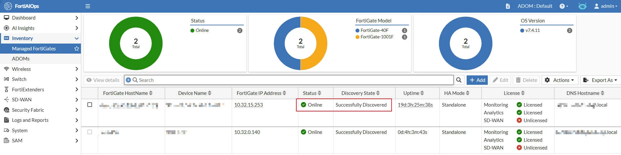
Task: Click FortiGate-40F blue legend dot
Action: 357,31
